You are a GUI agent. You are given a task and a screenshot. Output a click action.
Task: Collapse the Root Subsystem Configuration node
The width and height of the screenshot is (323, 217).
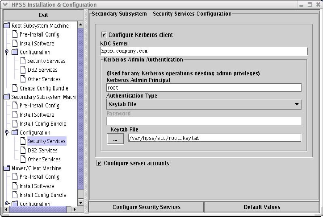(7, 52)
